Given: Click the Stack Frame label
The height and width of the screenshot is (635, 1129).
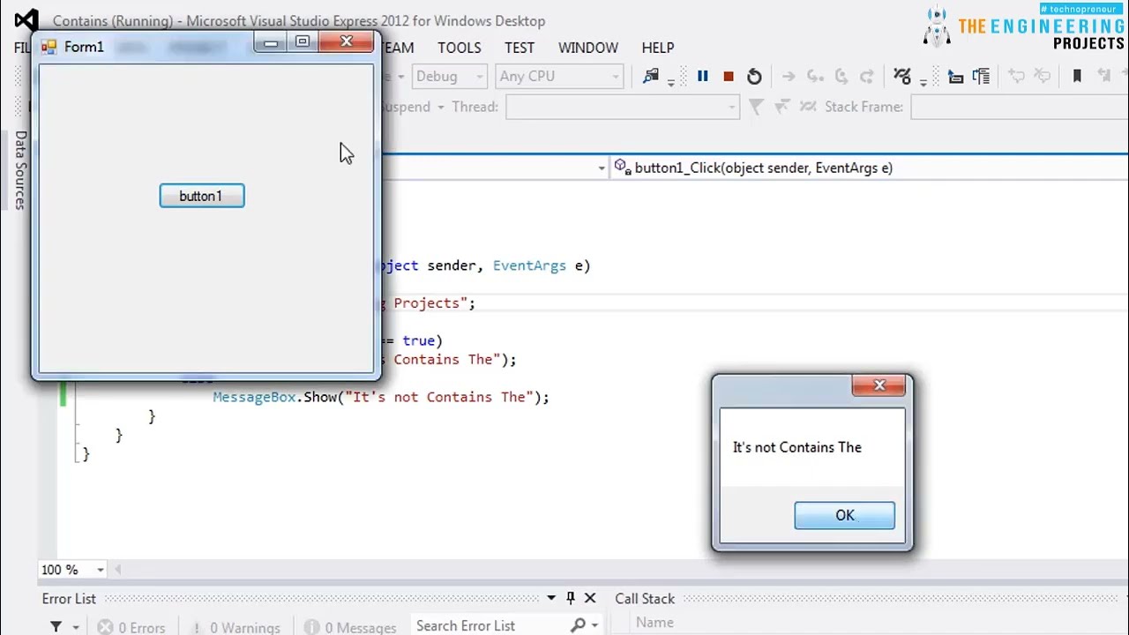Looking at the screenshot, I should 864,107.
